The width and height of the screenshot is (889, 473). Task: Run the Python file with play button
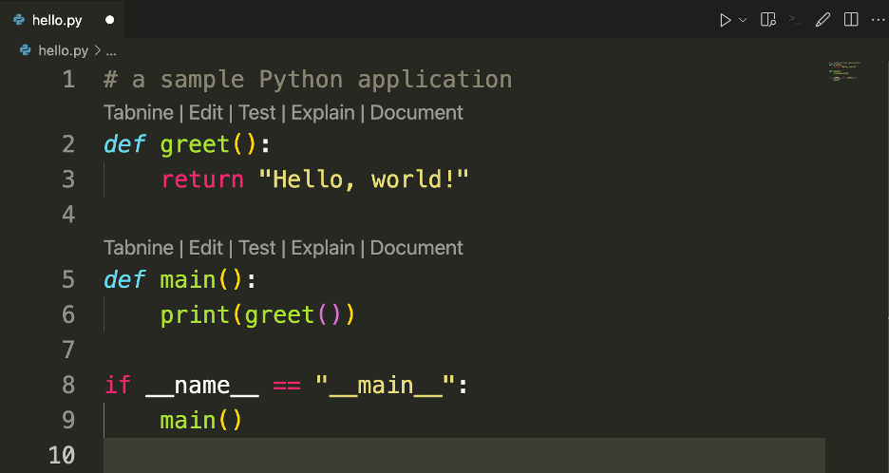coord(725,19)
